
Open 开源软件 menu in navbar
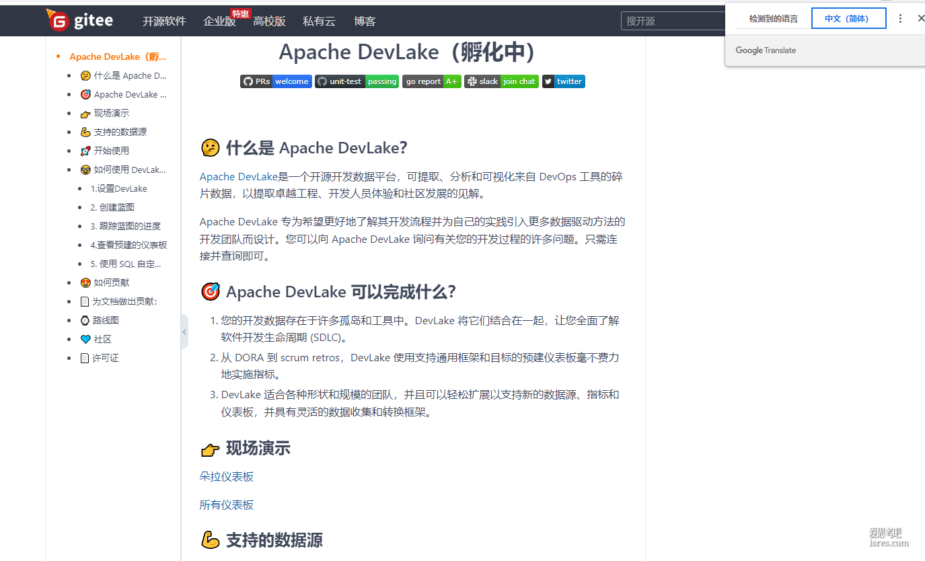[164, 22]
